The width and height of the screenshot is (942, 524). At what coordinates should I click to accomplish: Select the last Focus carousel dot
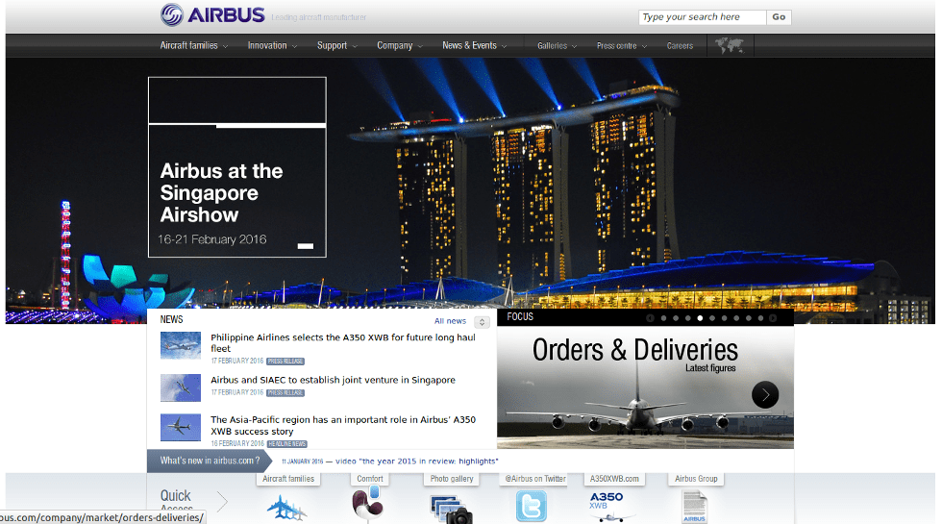[760, 318]
